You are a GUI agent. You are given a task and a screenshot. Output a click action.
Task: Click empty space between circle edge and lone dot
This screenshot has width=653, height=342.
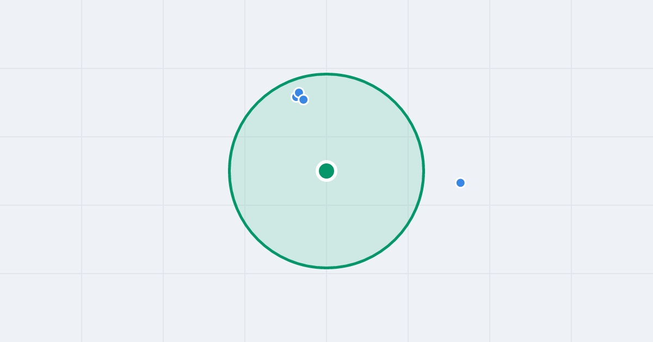pos(440,178)
